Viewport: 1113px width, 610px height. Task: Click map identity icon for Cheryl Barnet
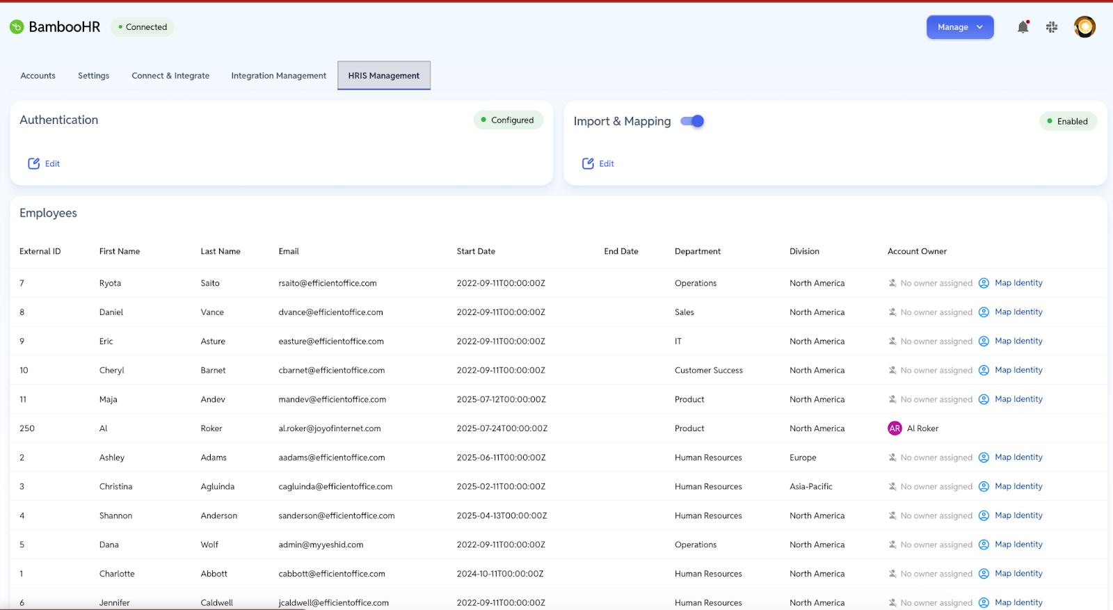984,371
